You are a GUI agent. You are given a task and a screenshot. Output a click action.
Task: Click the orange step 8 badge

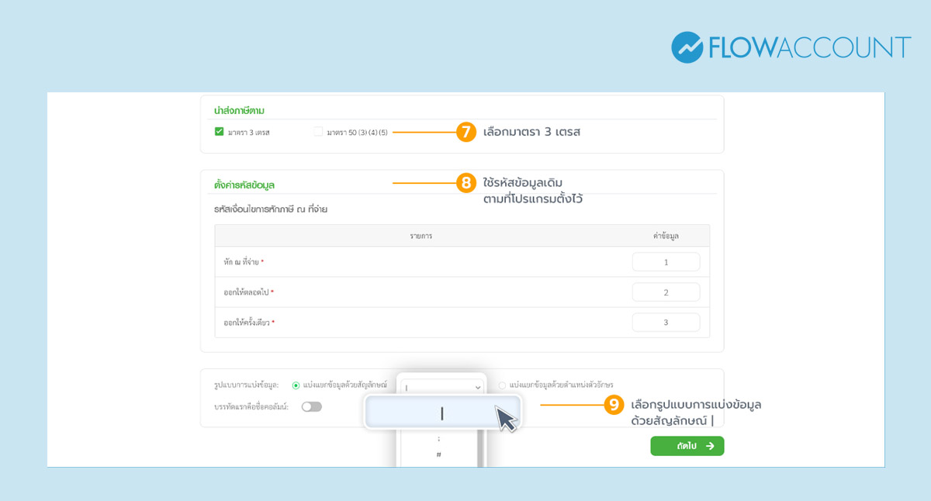(x=465, y=183)
